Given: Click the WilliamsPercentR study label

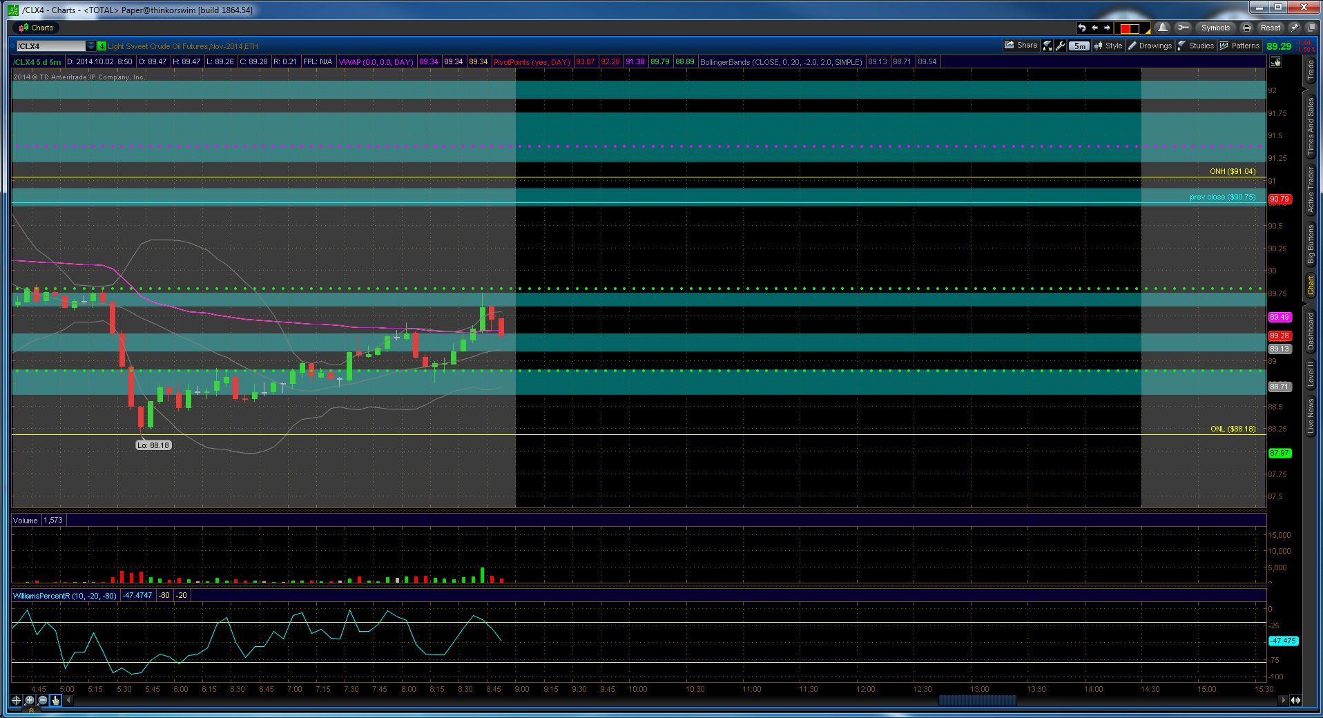Looking at the screenshot, I should point(64,595).
